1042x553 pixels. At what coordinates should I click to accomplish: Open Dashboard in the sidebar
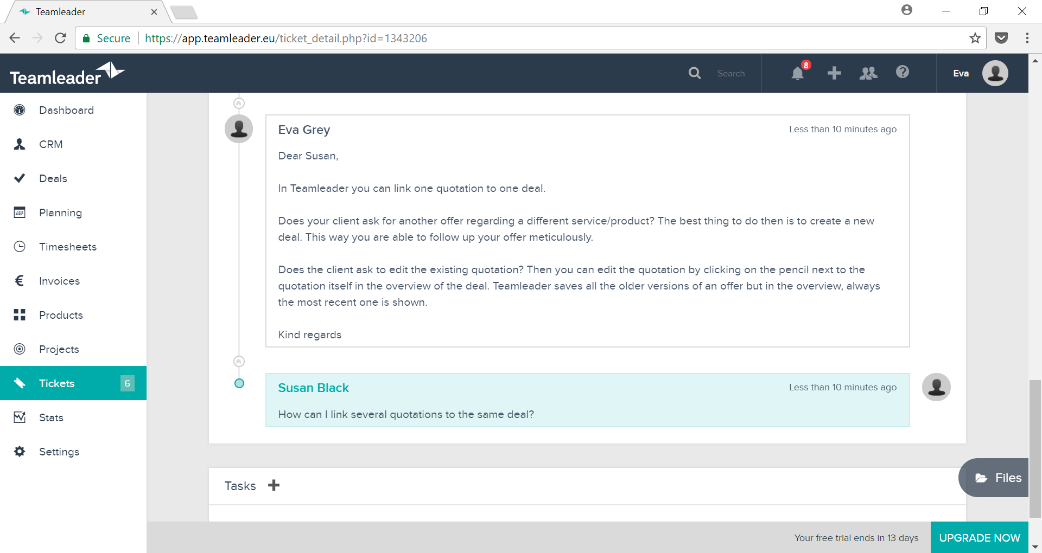[73, 110]
